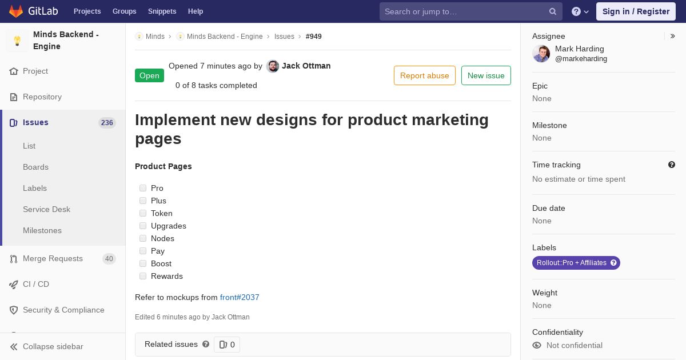Click the Minds group avatar in breadcrumb
686x360 pixels.
pyautogui.click(x=139, y=37)
